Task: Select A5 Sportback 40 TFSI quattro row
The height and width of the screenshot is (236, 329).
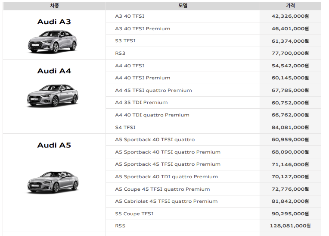Action: [183, 139]
